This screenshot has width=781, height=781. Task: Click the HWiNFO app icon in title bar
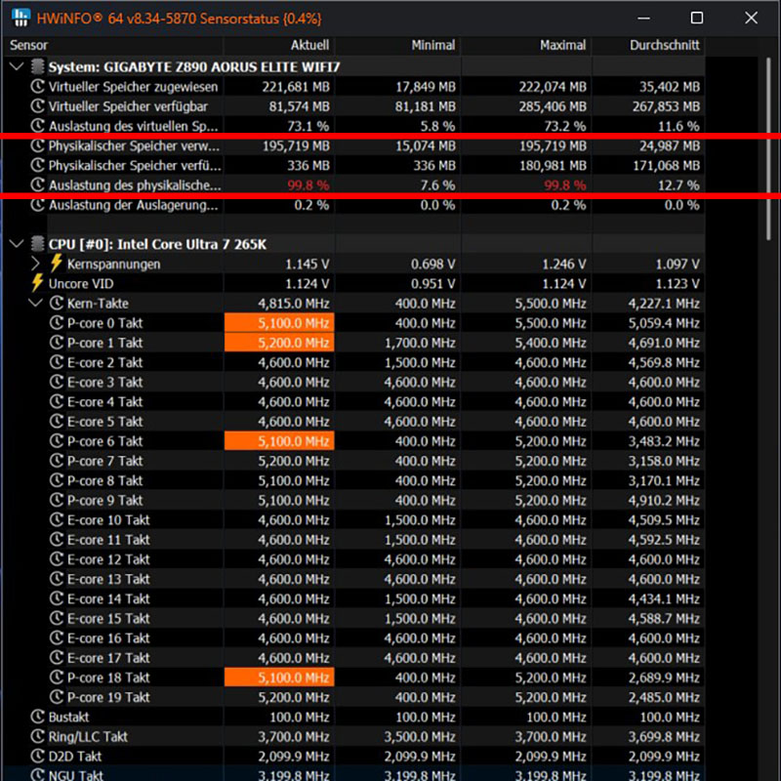click(21, 18)
